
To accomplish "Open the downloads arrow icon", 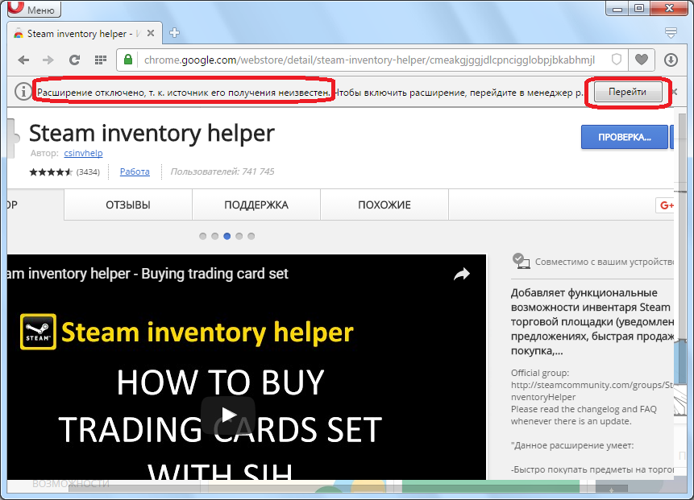I will (671, 60).
